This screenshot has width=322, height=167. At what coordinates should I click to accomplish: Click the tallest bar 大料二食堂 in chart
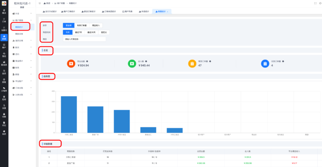(69, 115)
